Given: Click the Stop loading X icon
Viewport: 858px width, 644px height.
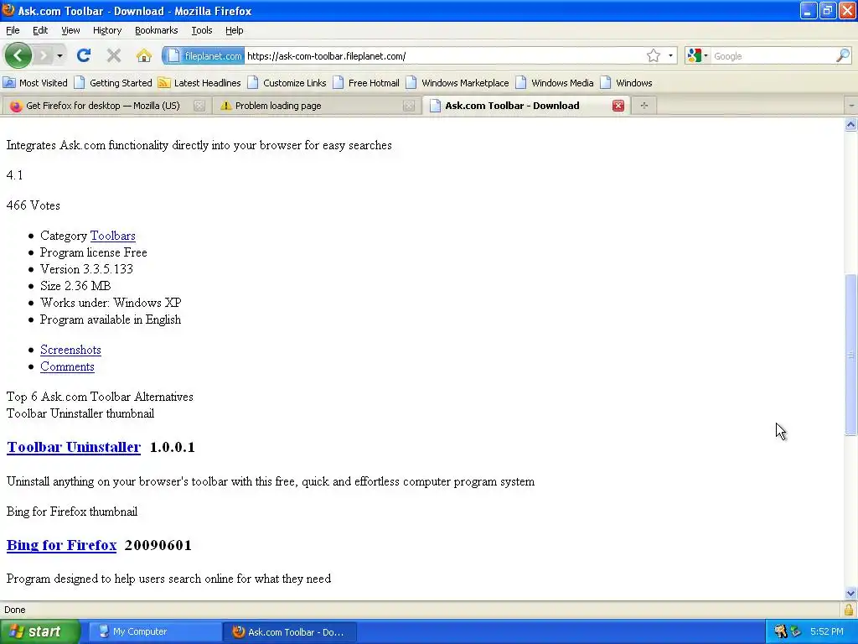Looking at the screenshot, I should coord(114,55).
